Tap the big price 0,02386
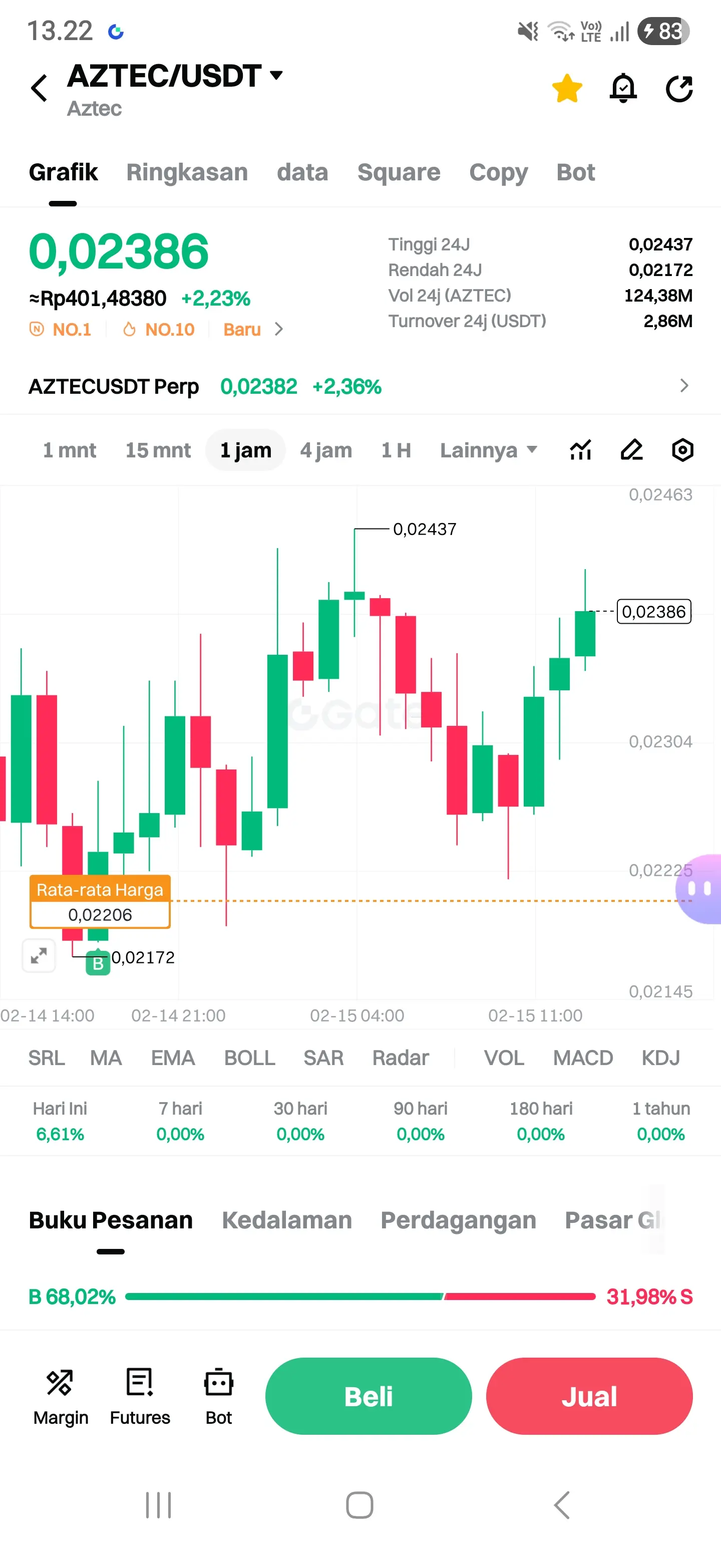721x1547 pixels. (119, 251)
